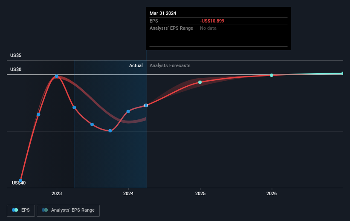Click the 2026 forecast data point

pos(272,75)
